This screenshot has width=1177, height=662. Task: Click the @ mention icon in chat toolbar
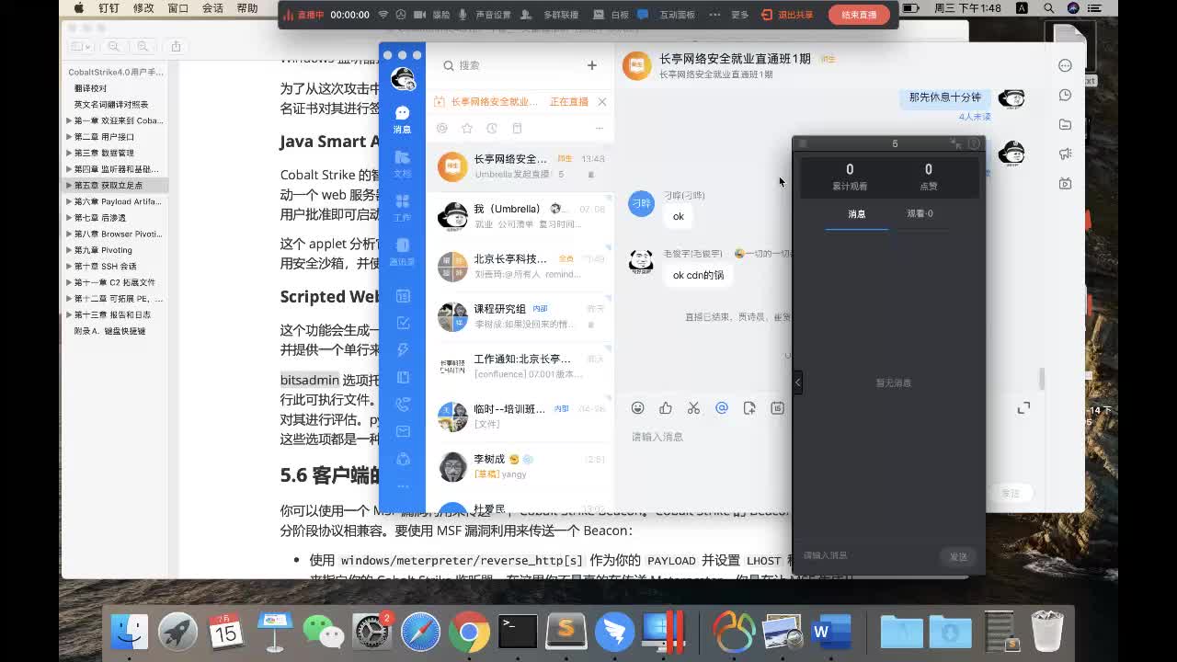click(722, 408)
